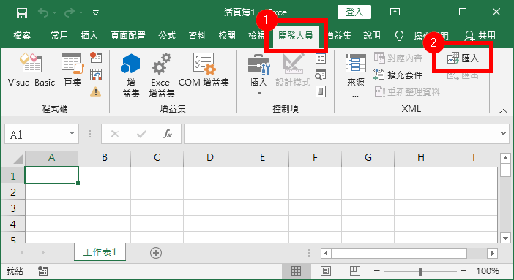This screenshot has width=514, height=280.
Task: Click the view code icon
Action: pos(321,75)
